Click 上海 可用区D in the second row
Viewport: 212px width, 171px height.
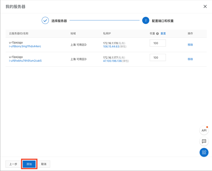(78, 59)
